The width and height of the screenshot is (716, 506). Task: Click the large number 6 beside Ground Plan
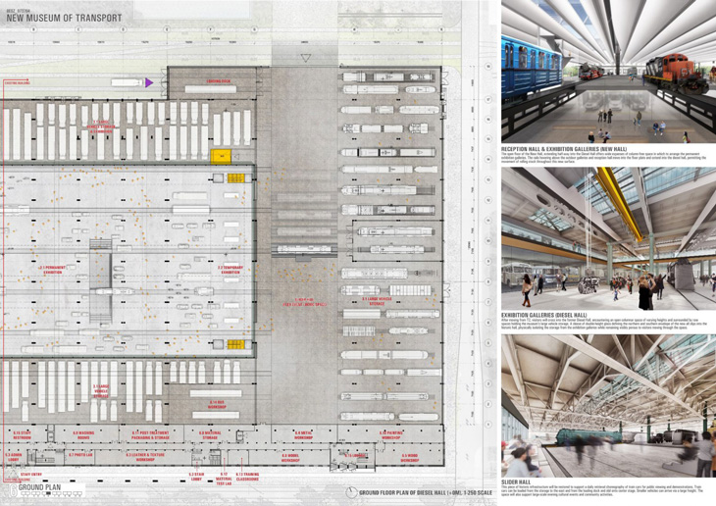tap(13, 490)
